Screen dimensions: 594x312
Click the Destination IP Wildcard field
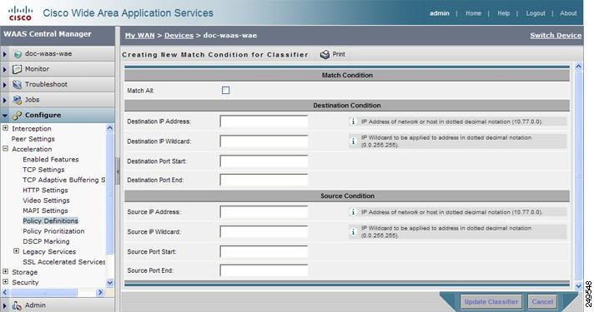click(264, 141)
